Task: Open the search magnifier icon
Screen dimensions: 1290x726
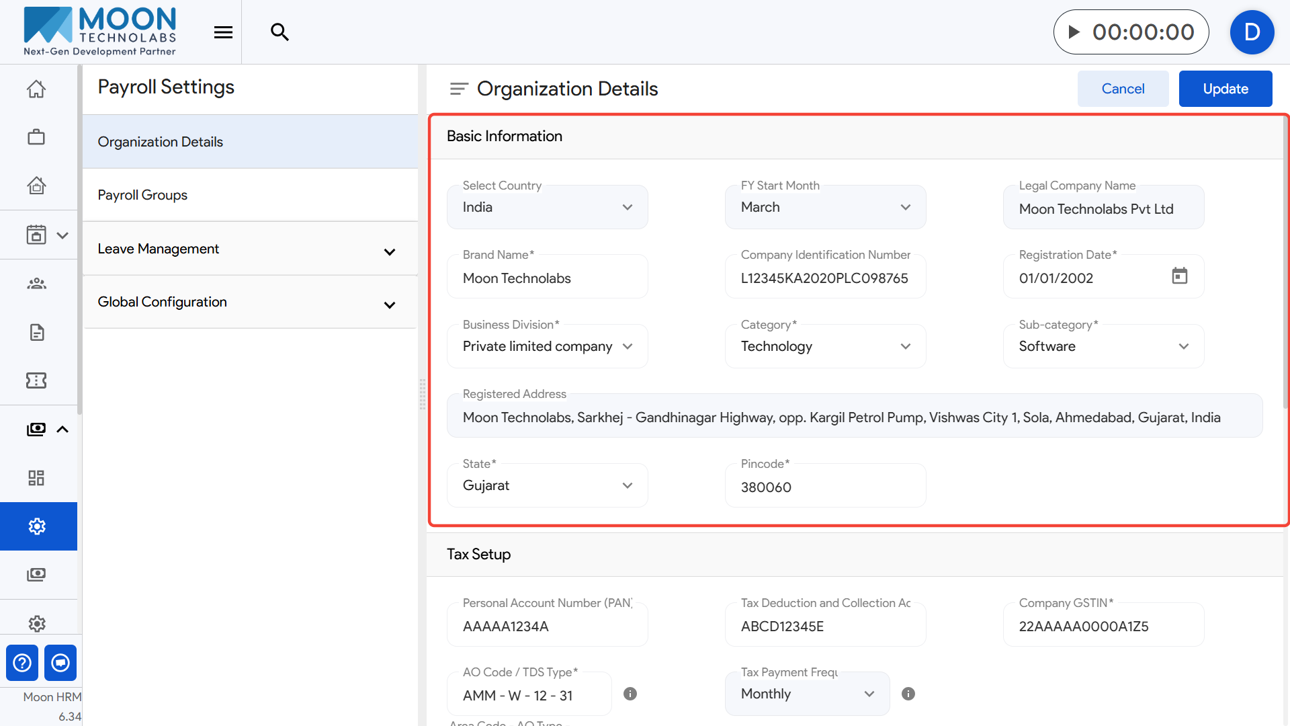Action: pos(279,32)
